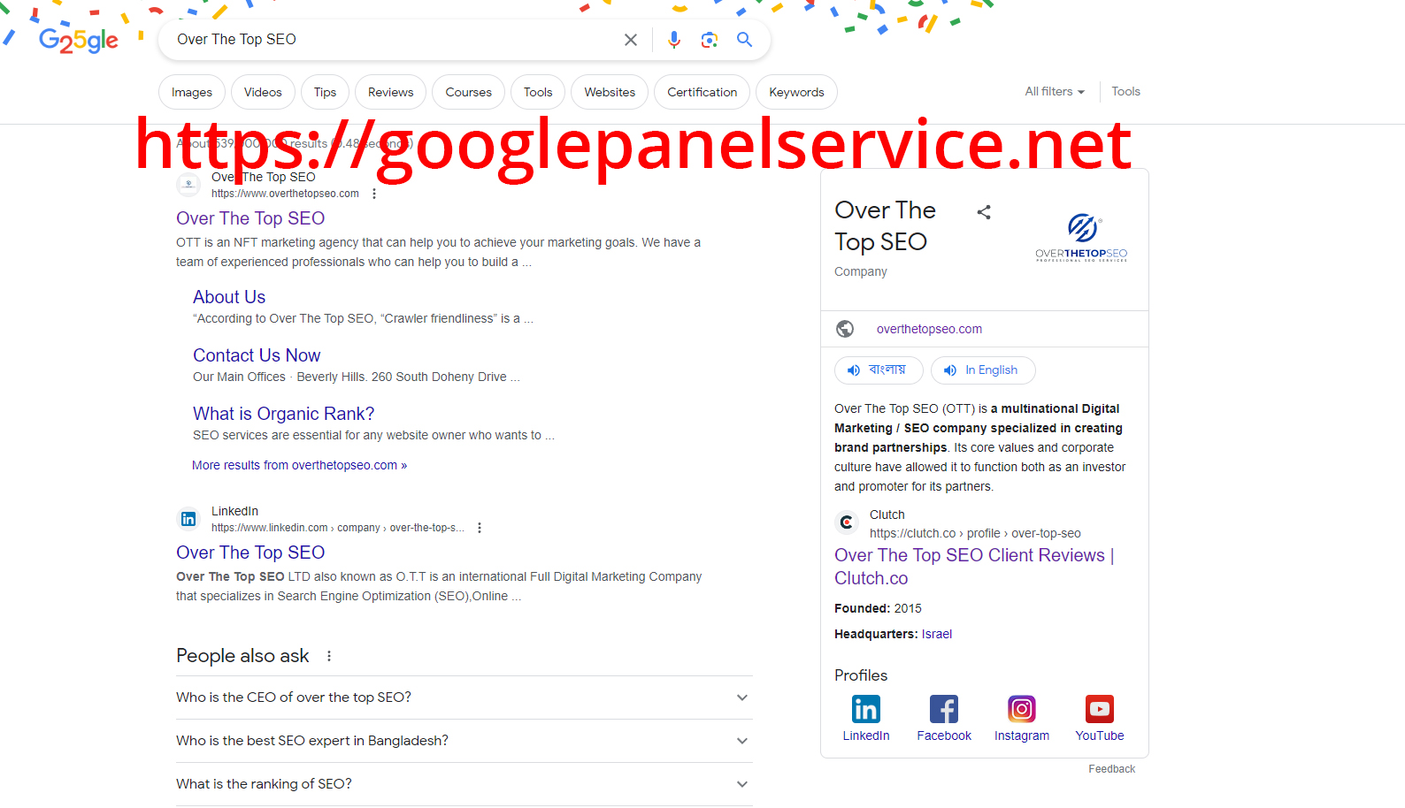Click the globe website icon
The height and width of the screenshot is (808, 1405).
tap(845, 329)
